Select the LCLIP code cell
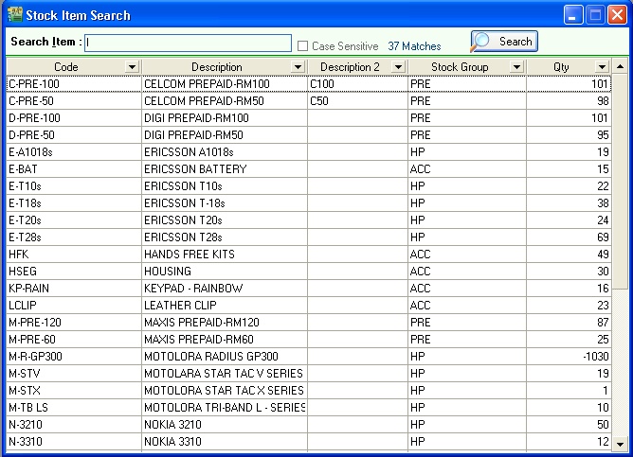 coord(74,305)
